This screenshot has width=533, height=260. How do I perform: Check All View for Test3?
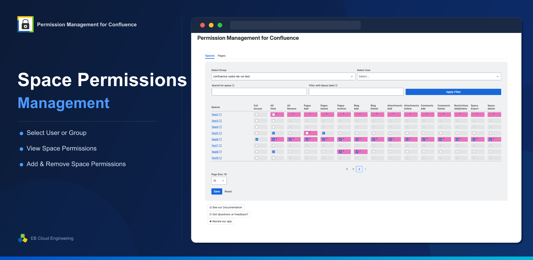273,121
